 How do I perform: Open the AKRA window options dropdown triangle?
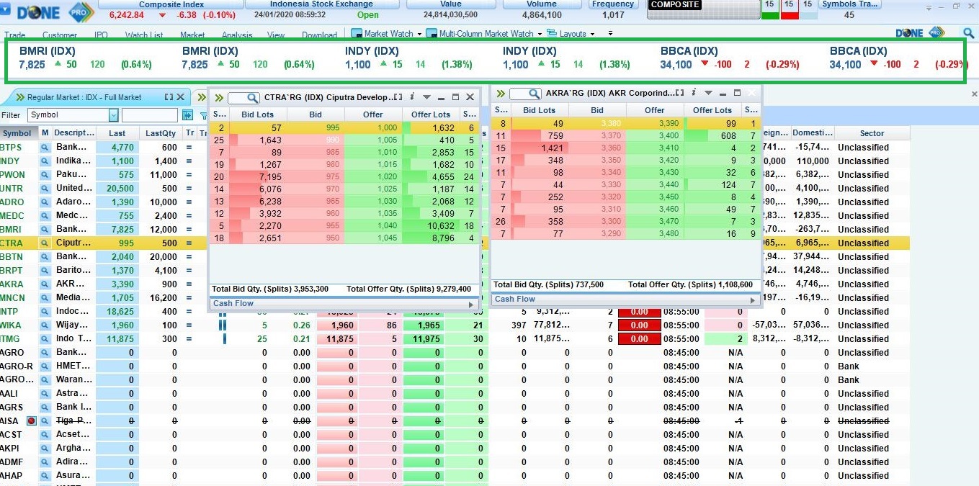(708, 93)
